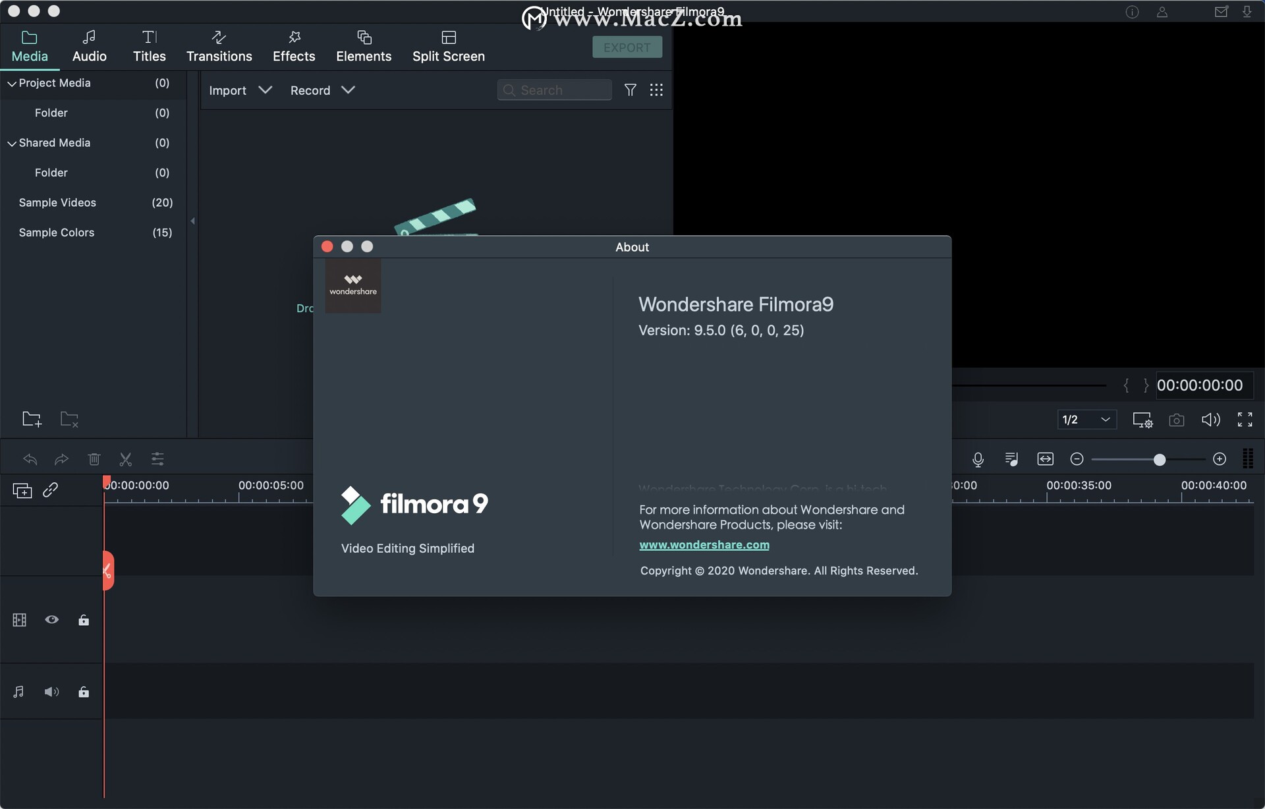Set mark out with right brace
Screen dimensions: 1265x809
(x=1146, y=385)
